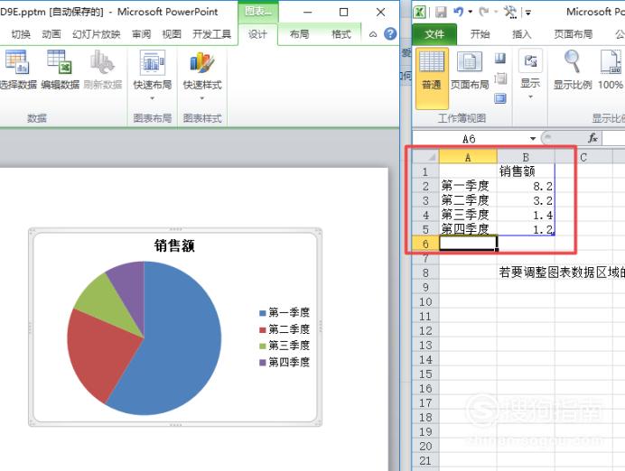Switch to the chart Layout tab

point(299,34)
